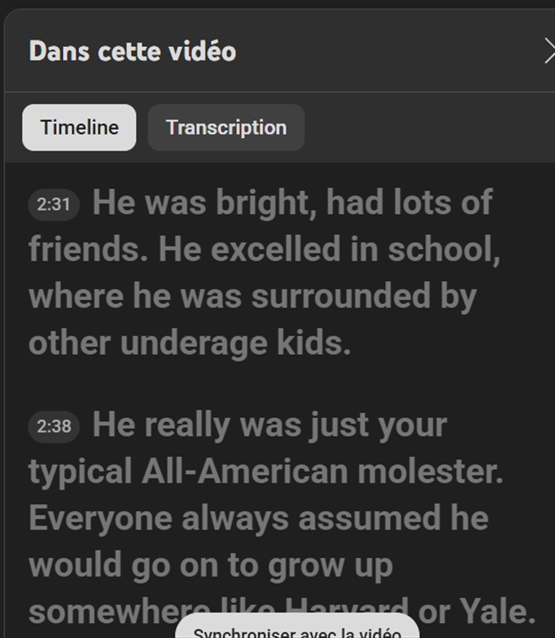Screen dimensions: 555x638
Task: Click the line 'Everyone always assumed he'
Action: click(x=258, y=518)
